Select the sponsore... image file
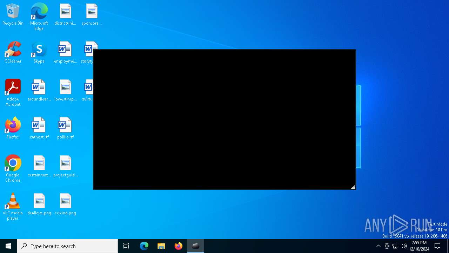449x253 pixels. [92, 14]
